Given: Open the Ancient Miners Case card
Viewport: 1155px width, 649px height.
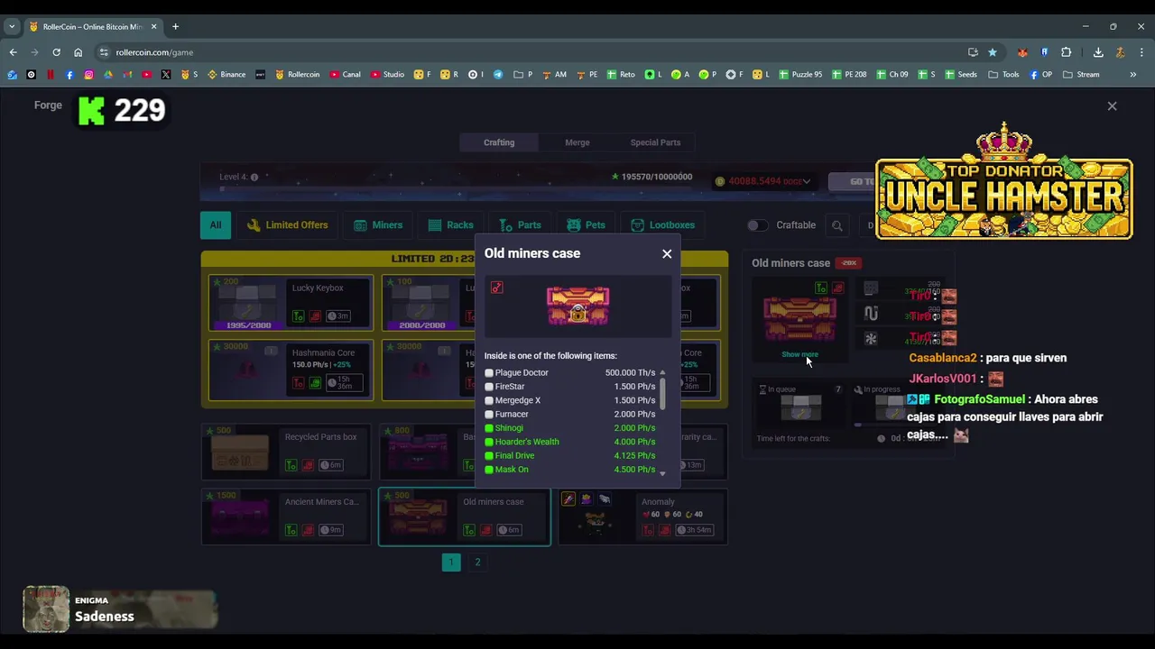Looking at the screenshot, I should tap(286, 516).
